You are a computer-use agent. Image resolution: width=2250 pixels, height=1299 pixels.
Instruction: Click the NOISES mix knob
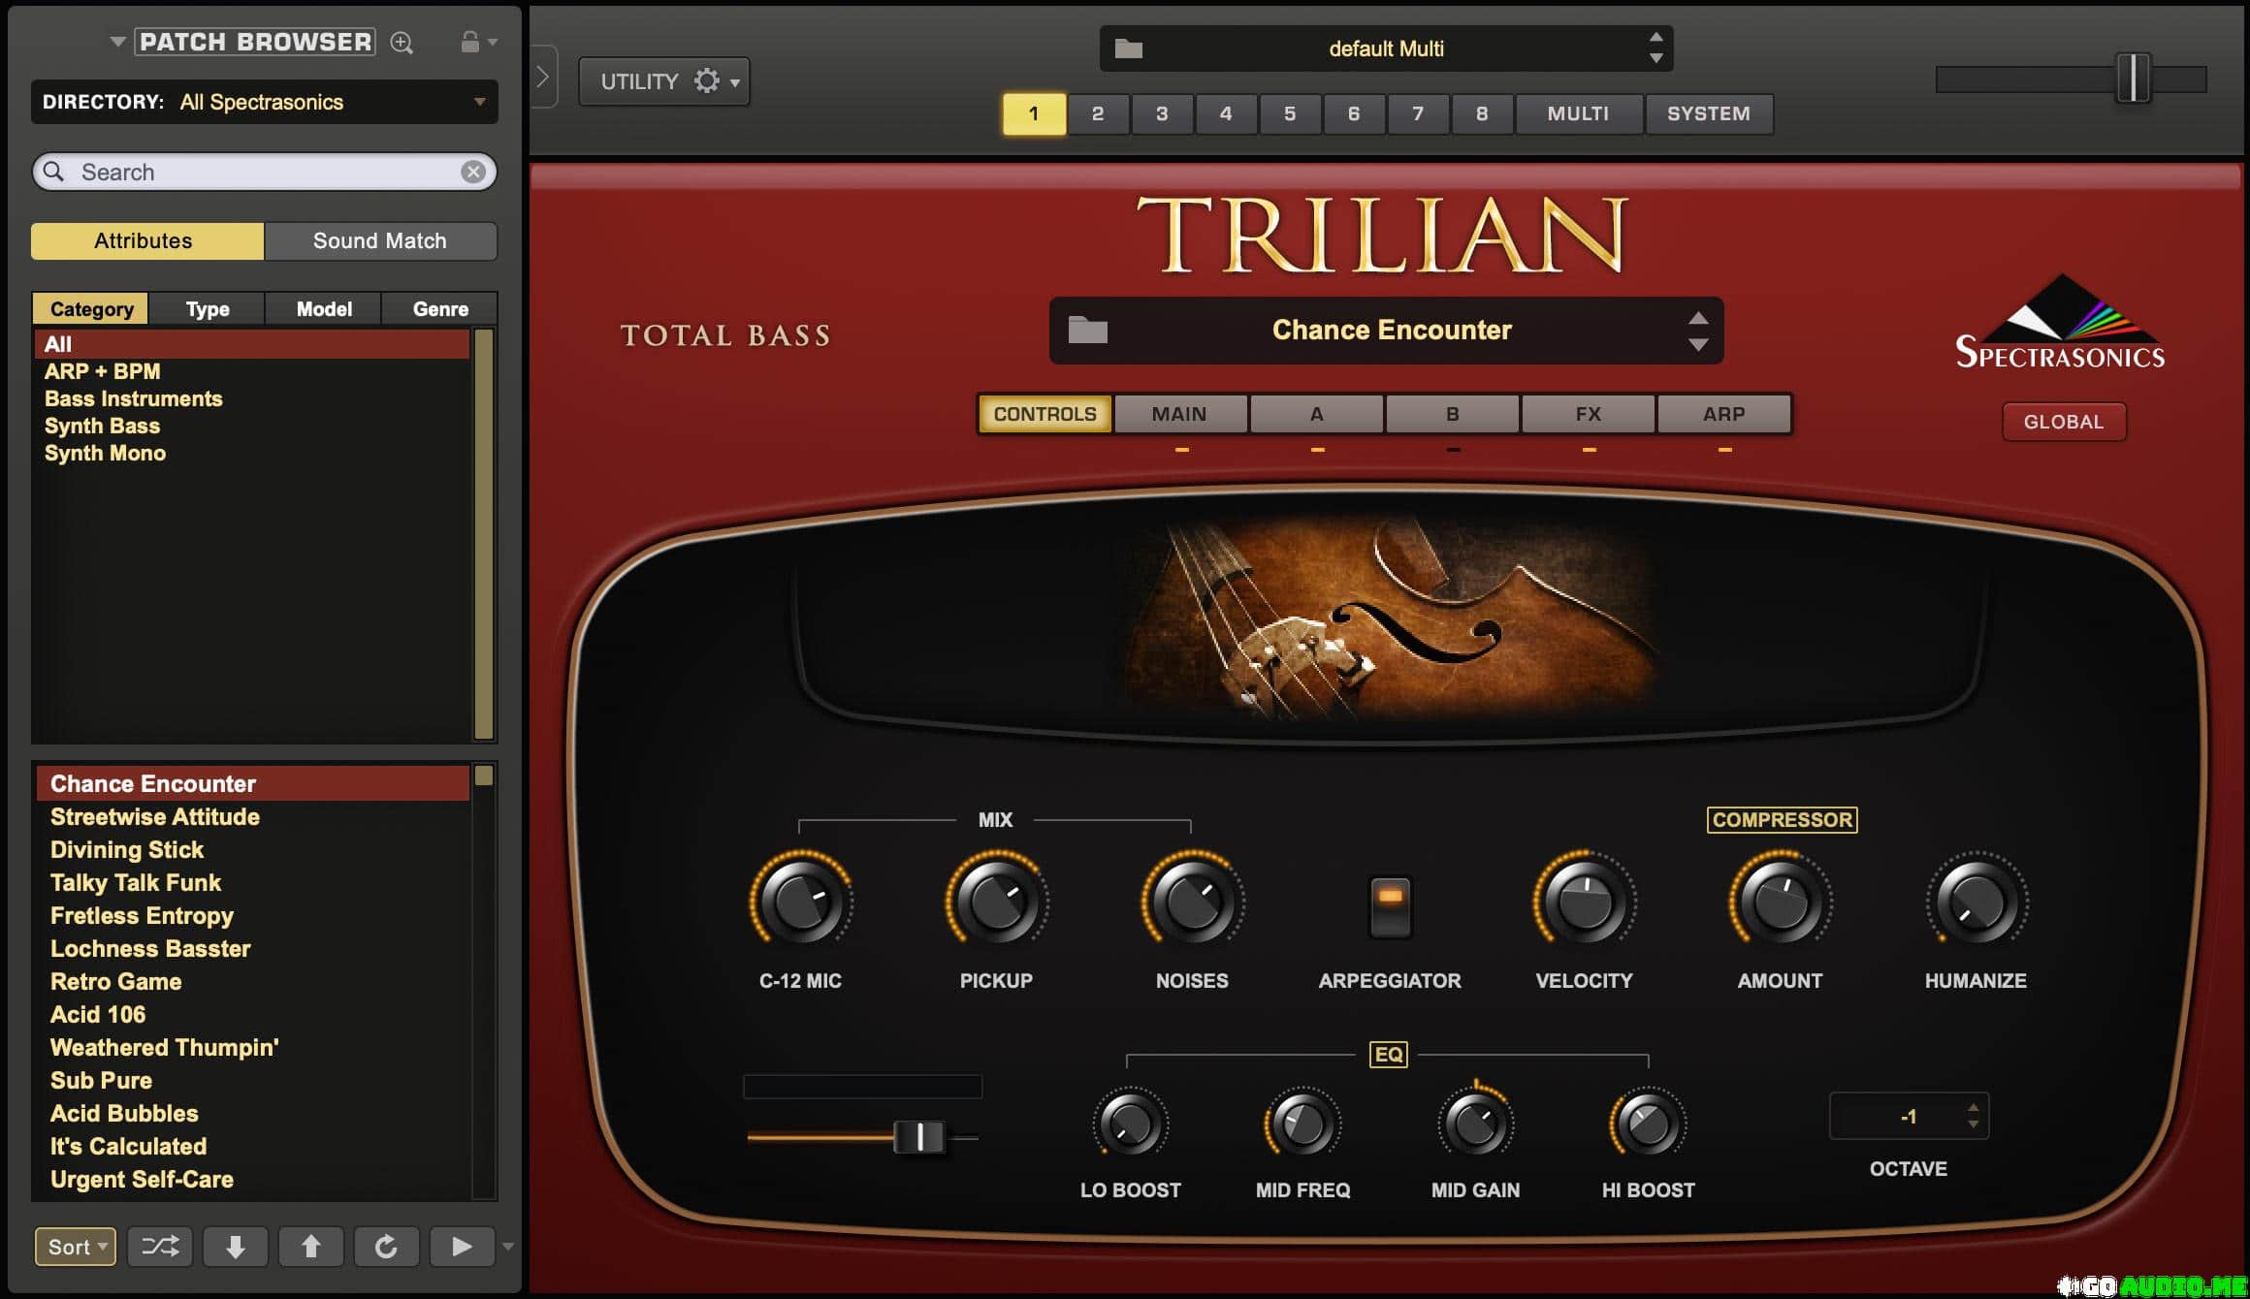click(x=1192, y=902)
